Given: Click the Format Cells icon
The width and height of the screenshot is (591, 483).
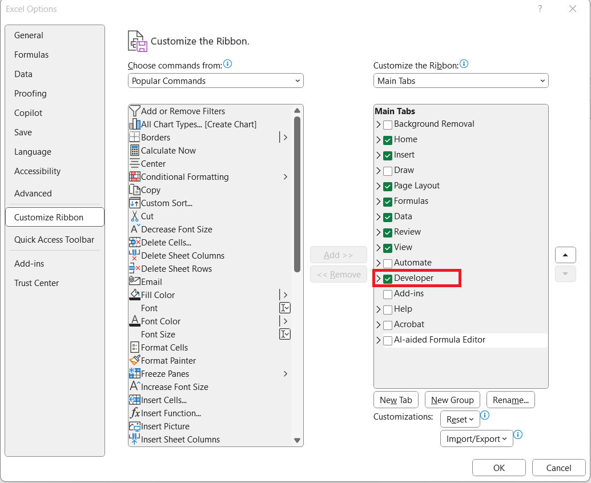Looking at the screenshot, I should pos(135,347).
